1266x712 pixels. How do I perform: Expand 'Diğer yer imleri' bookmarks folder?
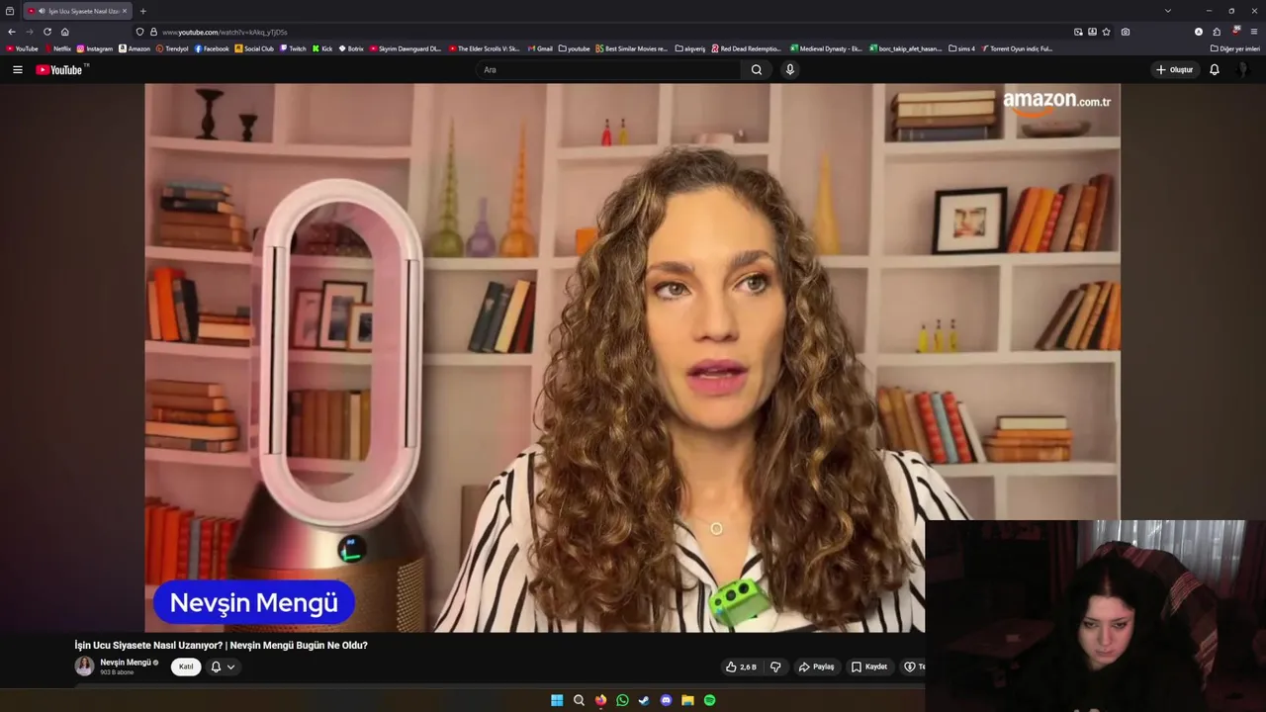coord(1235,48)
